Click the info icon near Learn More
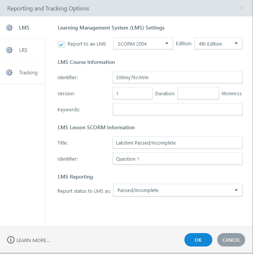 point(11,240)
